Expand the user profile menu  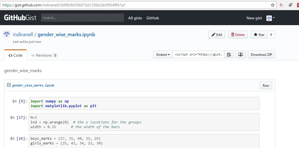tap(271, 18)
